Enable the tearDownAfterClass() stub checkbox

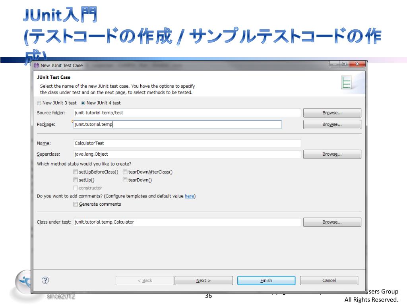point(125,172)
